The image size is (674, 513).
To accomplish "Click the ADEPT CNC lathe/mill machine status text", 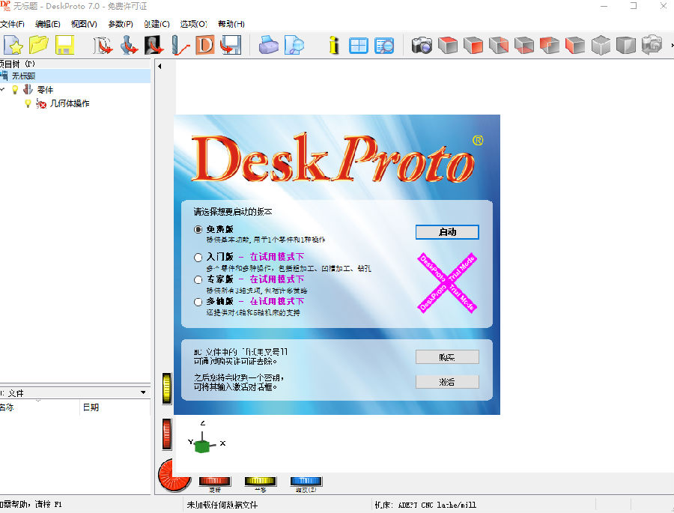I will (x=425, y=505).
